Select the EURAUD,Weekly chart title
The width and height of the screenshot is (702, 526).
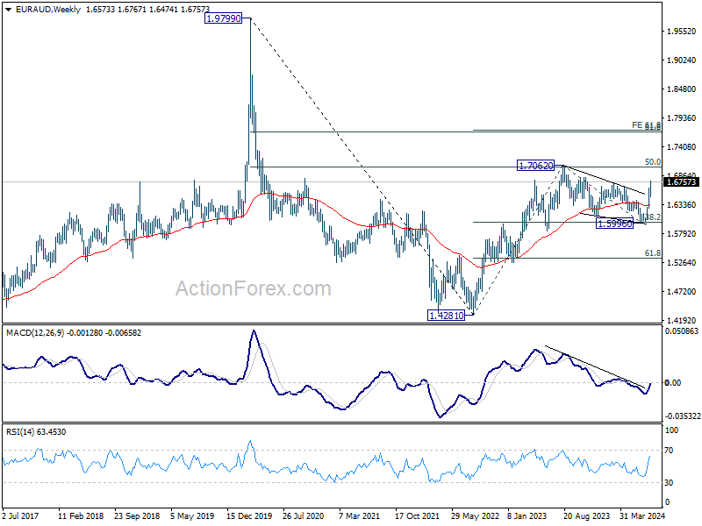(x=48, y=10)
